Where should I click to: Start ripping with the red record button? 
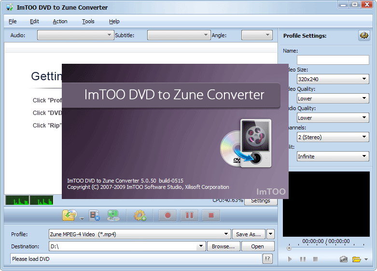coord(168,215)
